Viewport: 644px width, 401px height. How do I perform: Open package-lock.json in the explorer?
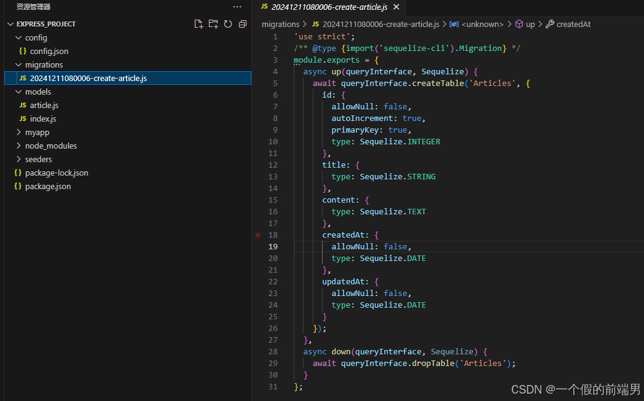[x=57, y=173]
